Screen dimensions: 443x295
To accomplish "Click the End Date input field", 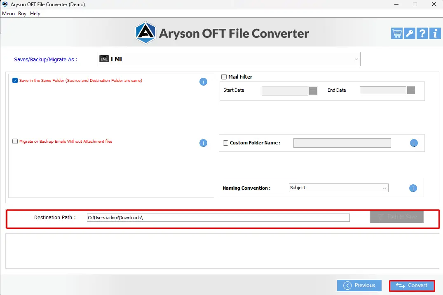I will pos(383,91).
